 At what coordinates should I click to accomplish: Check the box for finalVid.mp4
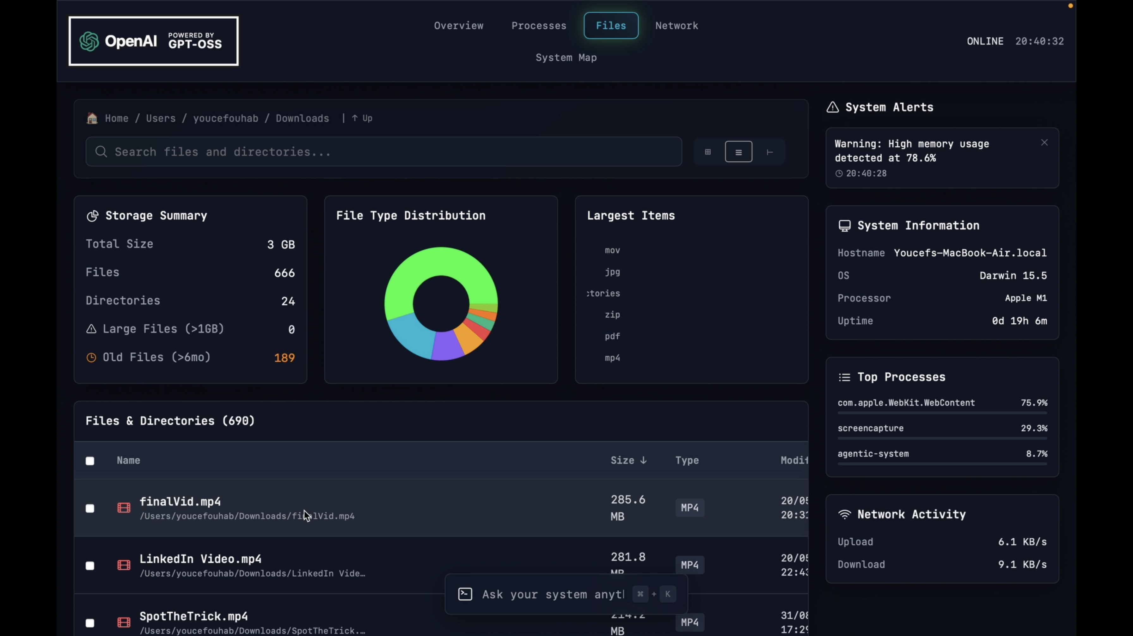coord(90,508)
